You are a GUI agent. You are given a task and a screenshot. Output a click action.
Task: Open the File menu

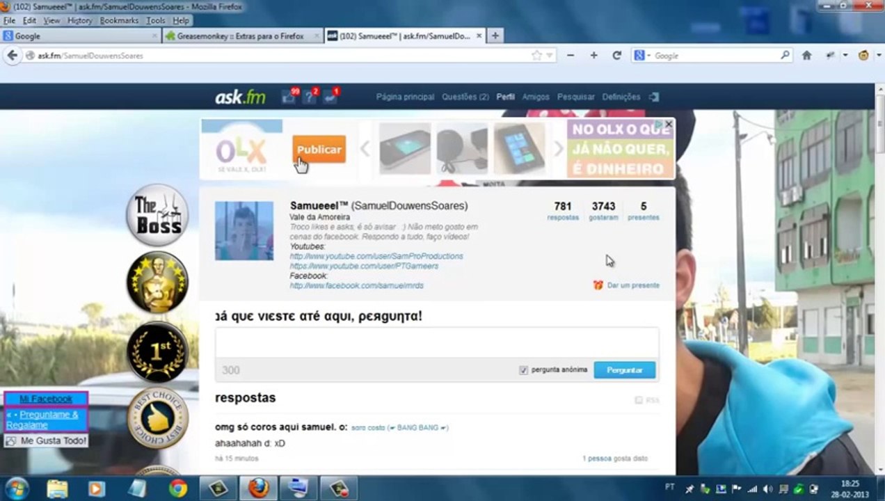[9, 21]
